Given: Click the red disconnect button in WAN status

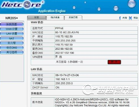Looking at the screenshot, I should tap(114, 62).
